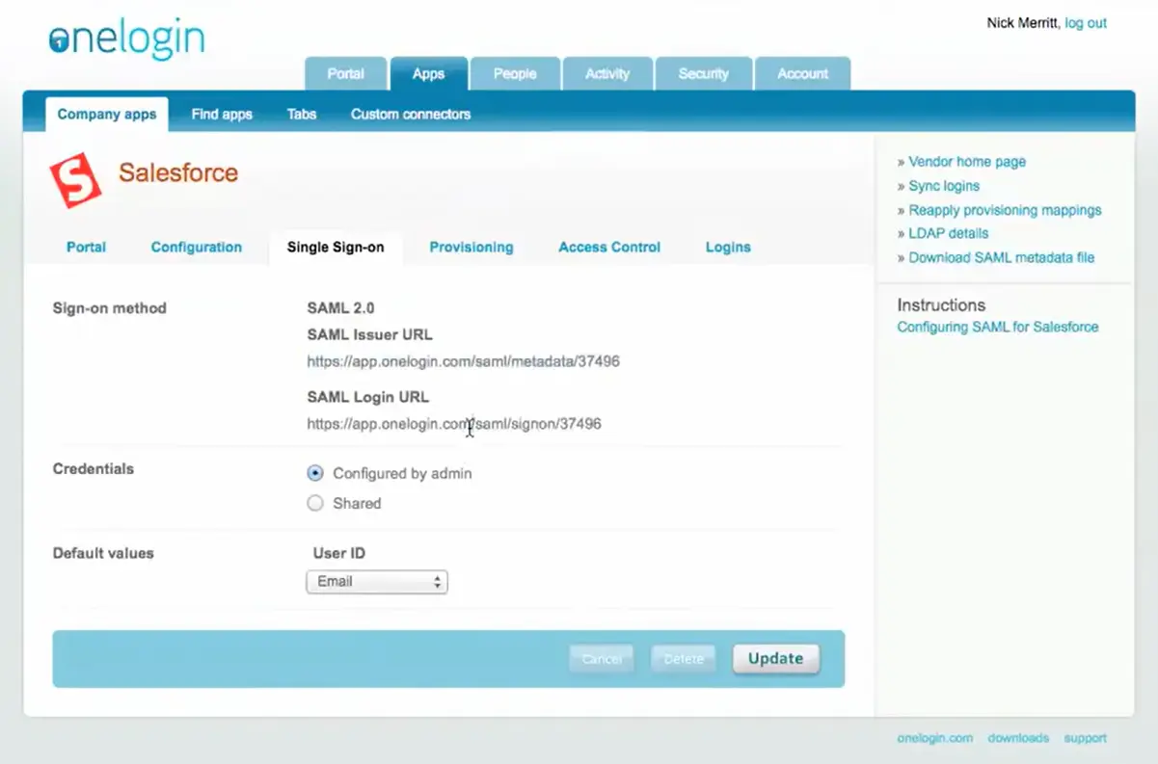The width and height of the screenshot is (1158, 764).
Task: Switch to the Provisioning tab
Action: click(471, 247)
